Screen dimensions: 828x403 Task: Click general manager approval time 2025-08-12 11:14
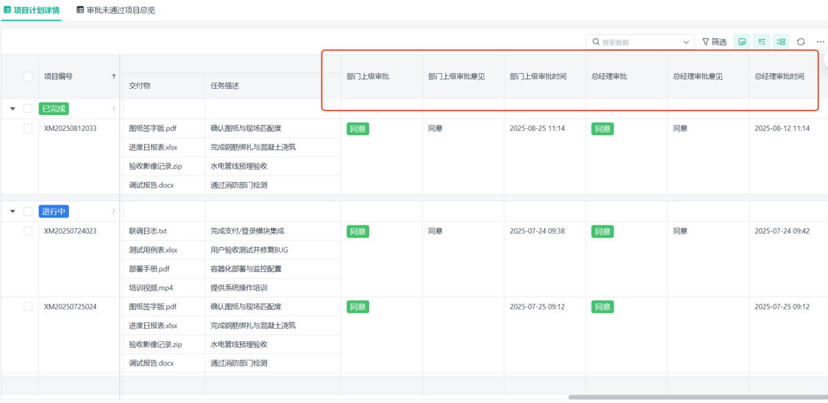782,128
